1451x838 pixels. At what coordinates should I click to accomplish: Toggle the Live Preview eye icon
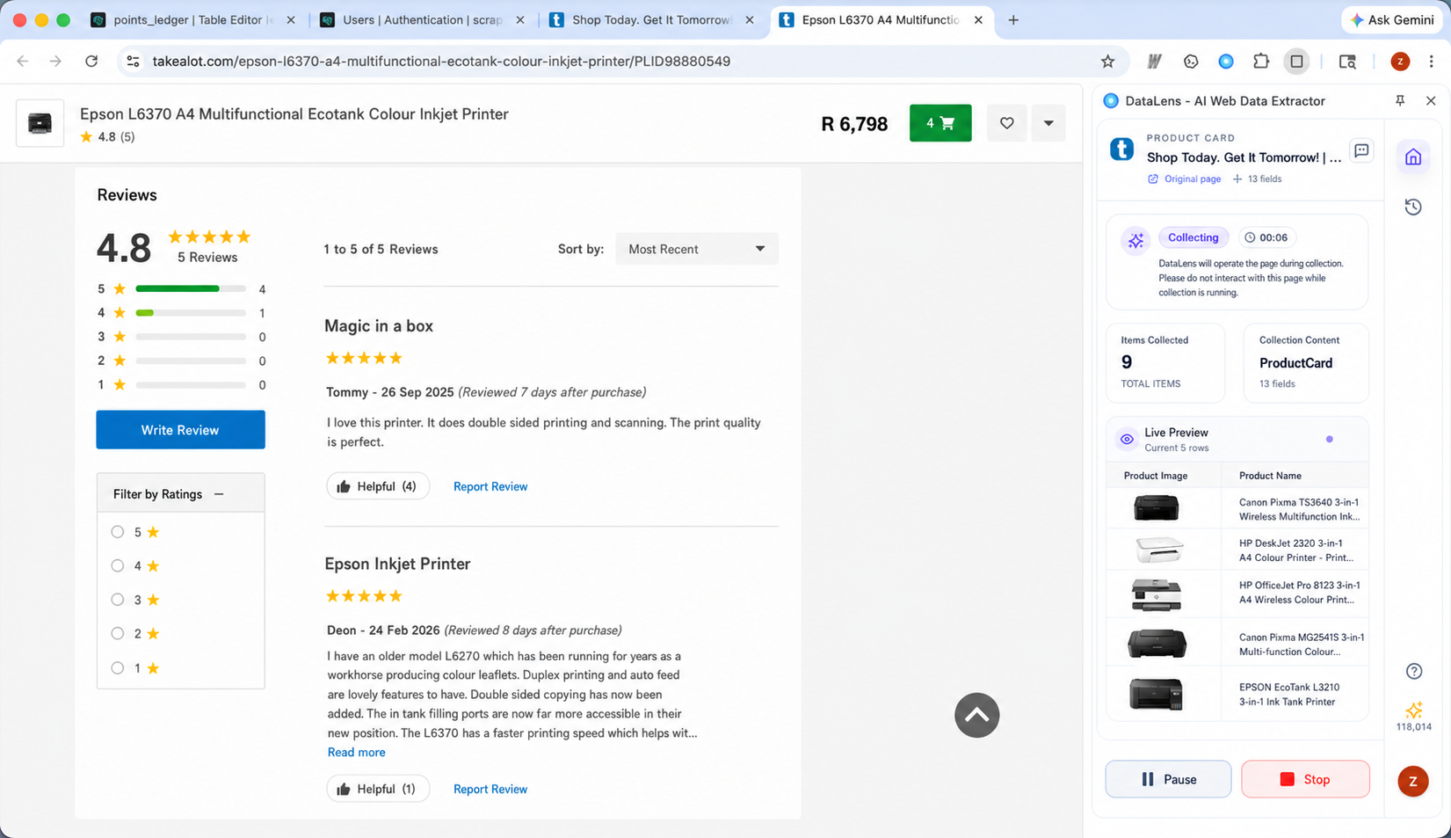[1127, 439]
